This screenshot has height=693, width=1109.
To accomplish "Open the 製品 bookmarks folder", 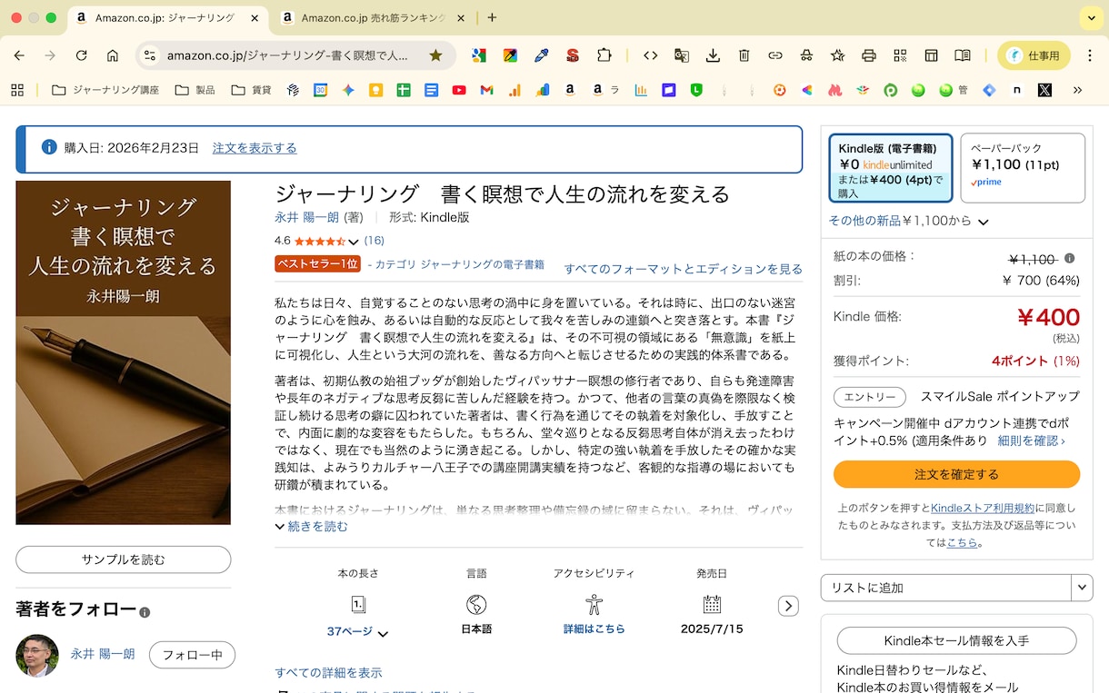I will pyautogui.click(x=195, y=90).
